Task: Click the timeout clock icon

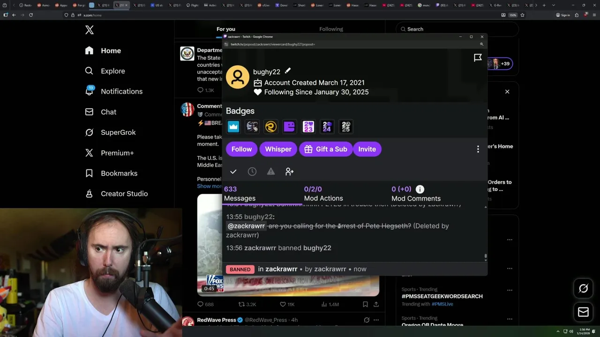Action: 252,172
